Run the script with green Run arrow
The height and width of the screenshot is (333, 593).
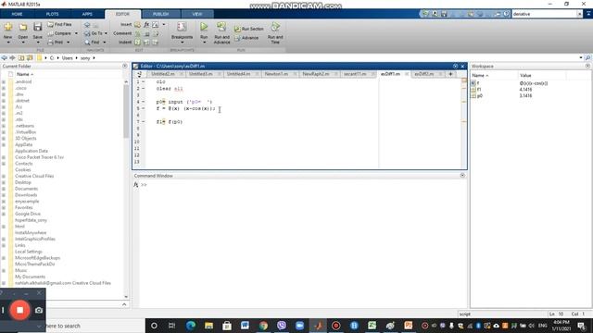tap(204, 27)
